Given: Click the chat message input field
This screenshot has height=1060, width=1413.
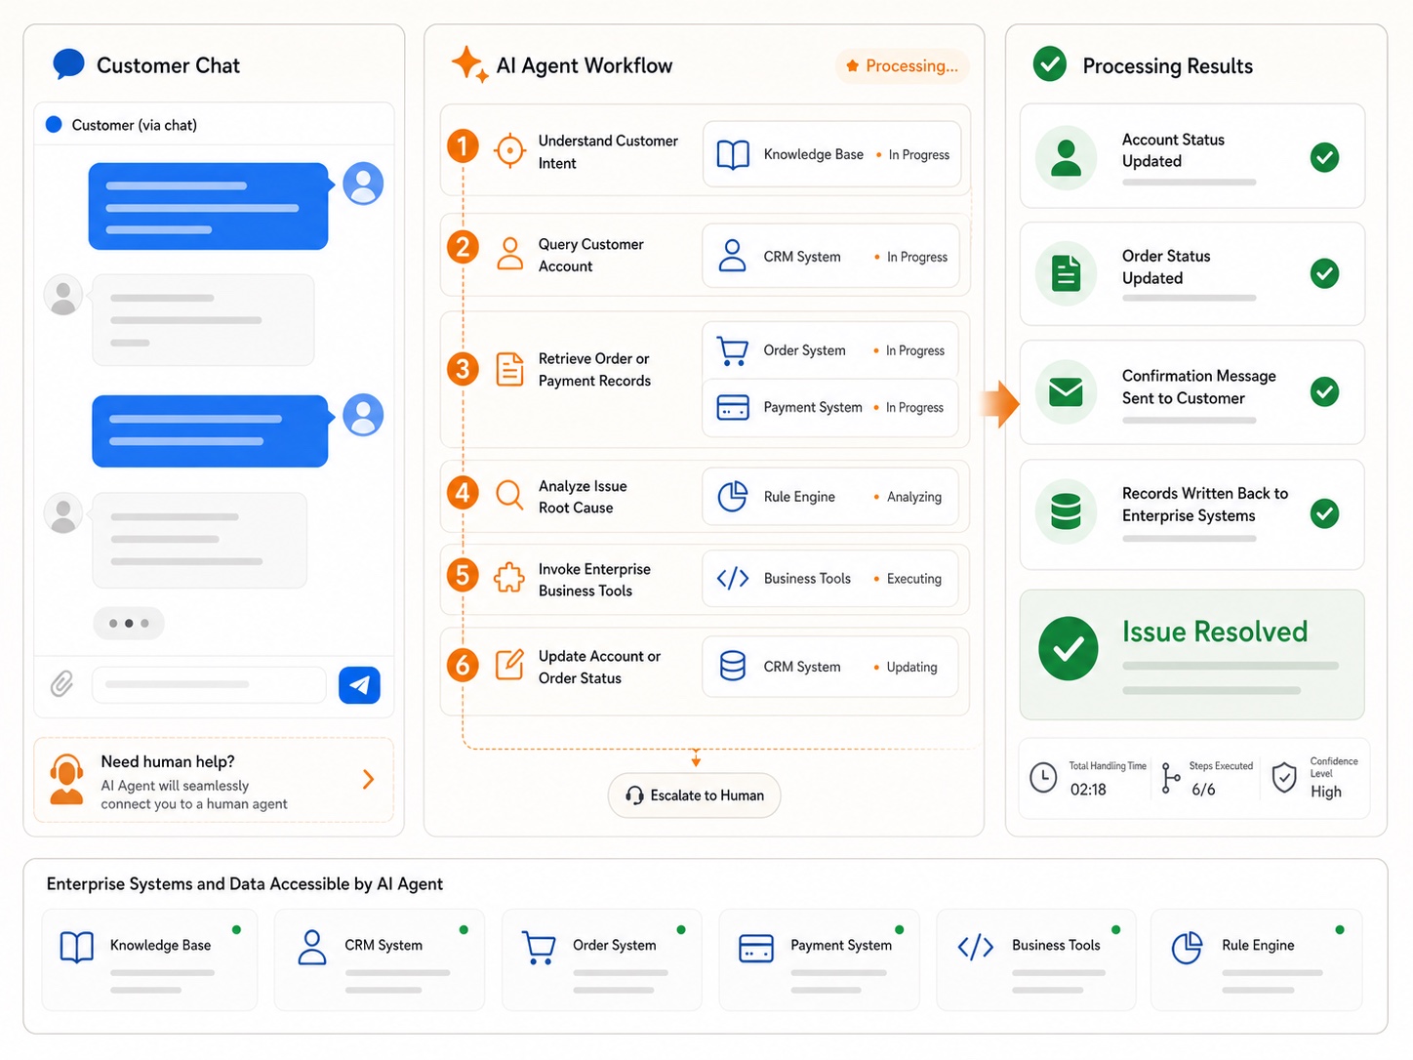Looking at the screenshot, I should (209, 685).
